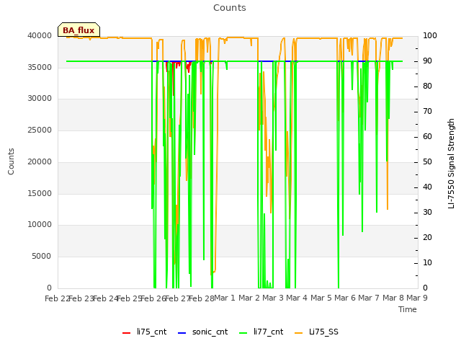This screenshot has height=346, width=461.
Task: Click the Feb 22 date tick
Action: click(x=57, y=298)
